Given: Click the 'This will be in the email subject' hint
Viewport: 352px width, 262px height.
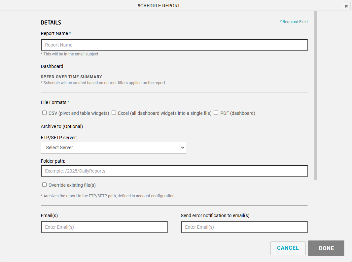Looking at the screenshot, I should click(70, 54).
